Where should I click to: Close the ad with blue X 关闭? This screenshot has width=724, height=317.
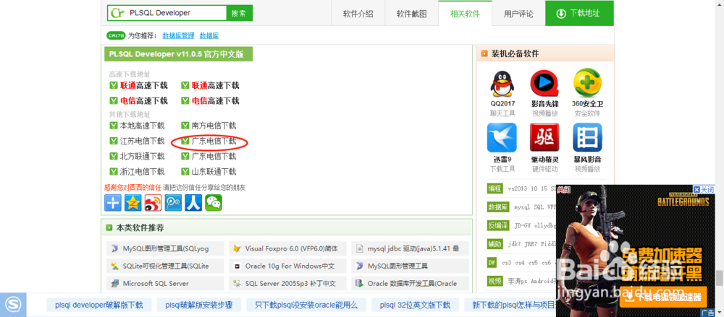tap(704, 189)
